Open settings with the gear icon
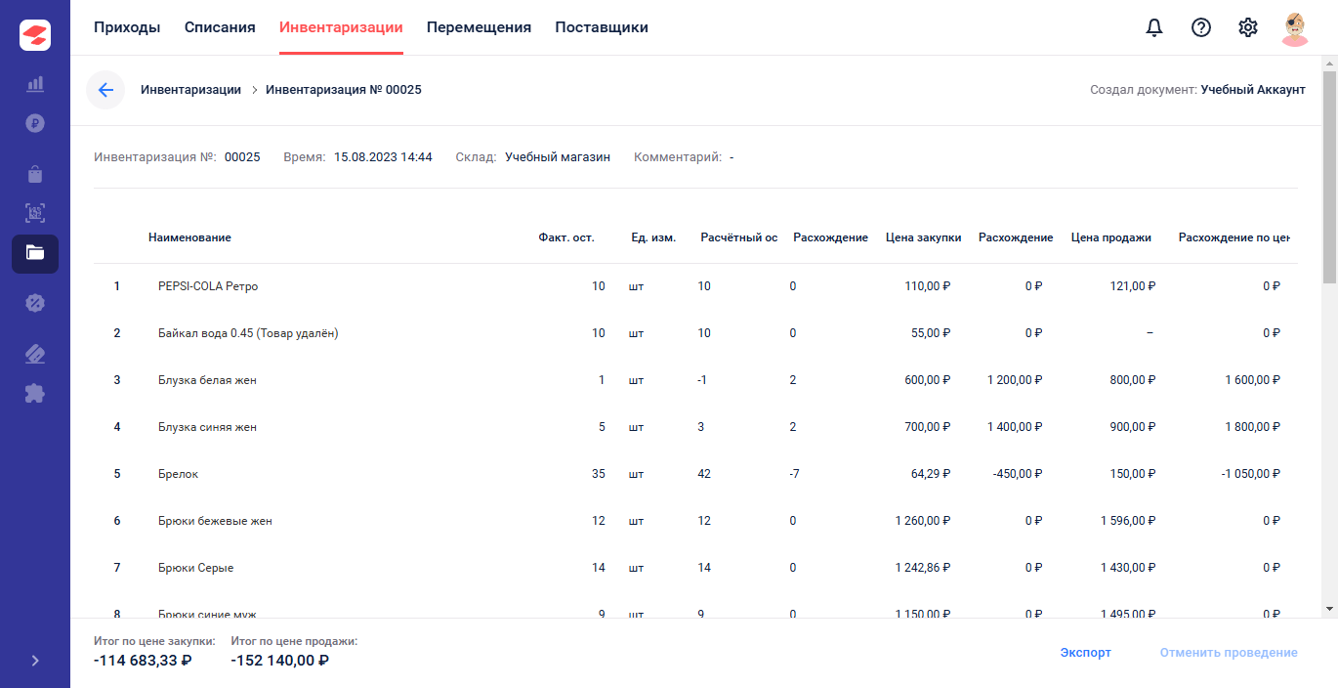This screenshot has height=688, width=1338. pyautogui.click(x=1248, y=27)
